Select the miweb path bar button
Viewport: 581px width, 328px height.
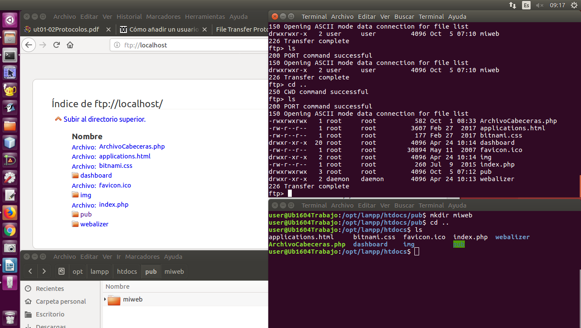(x=174, y=271)
